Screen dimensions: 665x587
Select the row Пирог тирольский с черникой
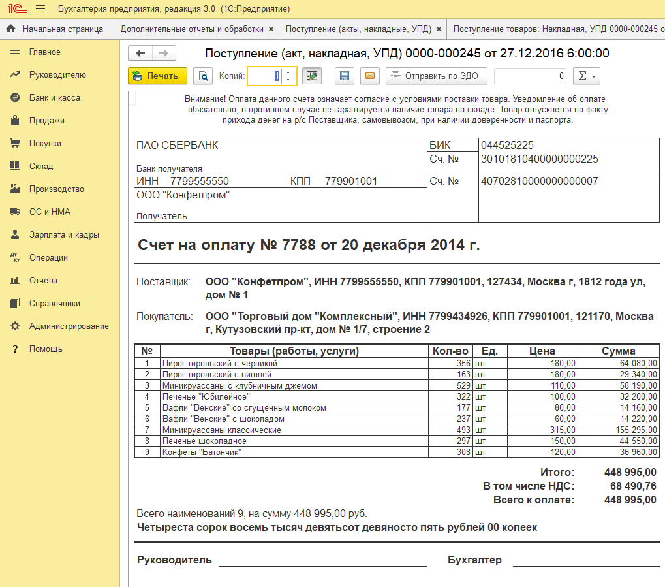coord(397,363)
